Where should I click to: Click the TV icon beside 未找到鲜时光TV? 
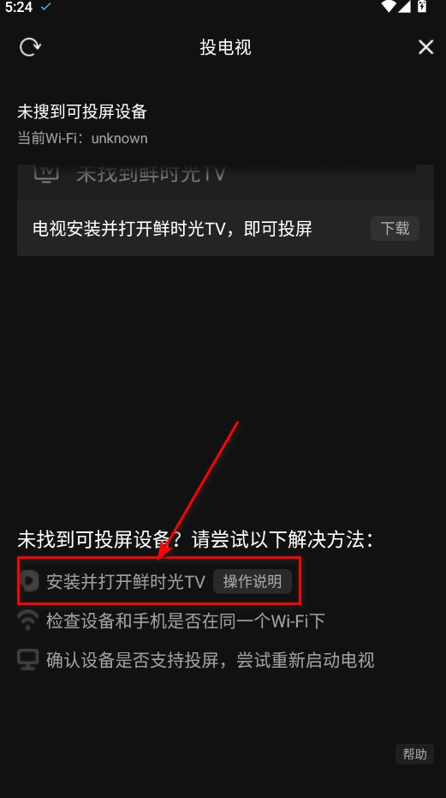46,173
